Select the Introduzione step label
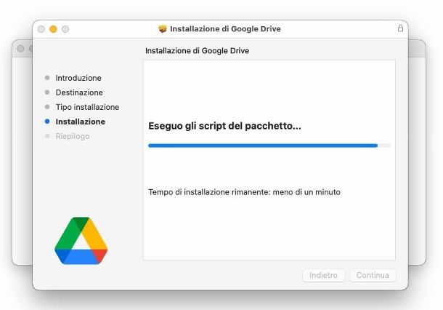This screenshot has width=443, height=310. click(78, 78)
